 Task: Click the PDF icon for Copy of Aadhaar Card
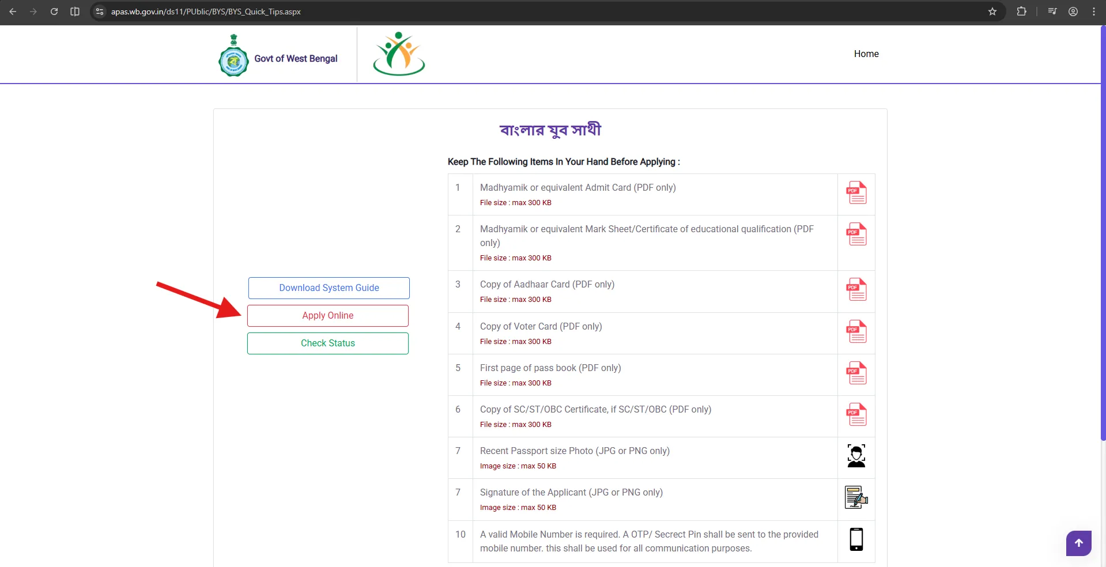[x=856, y=290]
